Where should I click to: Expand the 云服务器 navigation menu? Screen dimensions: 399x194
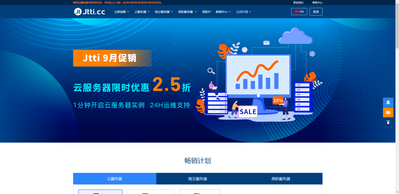pyautogui.click(x=142, y=12)
